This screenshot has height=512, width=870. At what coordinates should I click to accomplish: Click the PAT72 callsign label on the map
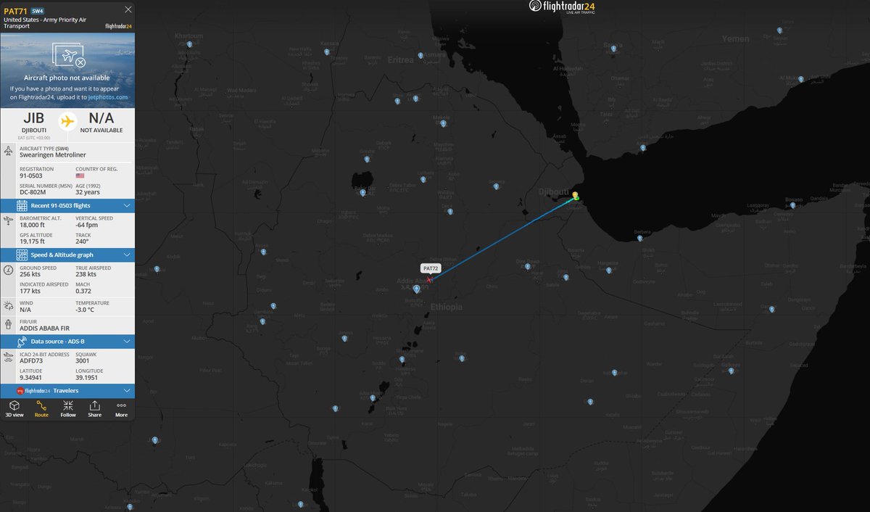(431, 268)
